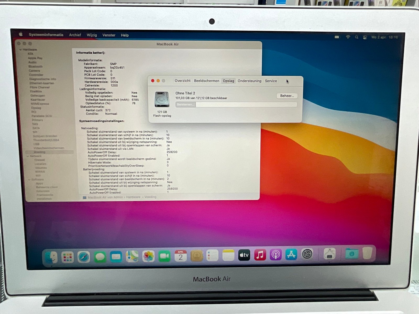This screenshot has height=314, width=419.
Task: Click the storage usage bar showing Berekenen
Action: [x=236, y=104]
